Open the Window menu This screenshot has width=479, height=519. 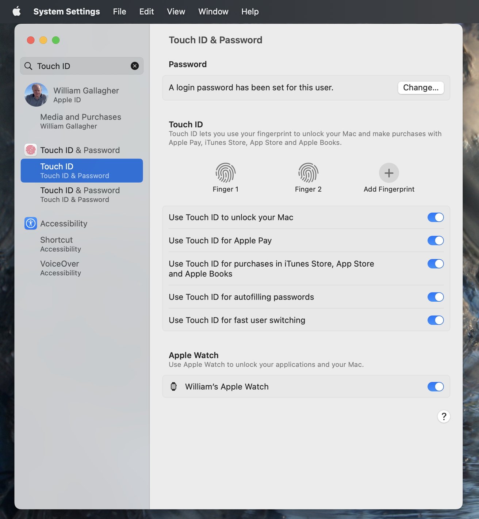pos(213,11)
